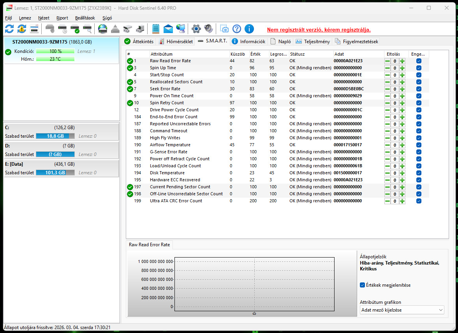Click green plus for Seek Error Rate
This screenshot has width=458, height=333.
pos(403,89)
